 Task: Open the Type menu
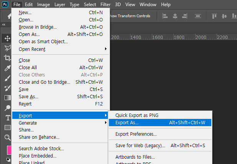point(74,5)
